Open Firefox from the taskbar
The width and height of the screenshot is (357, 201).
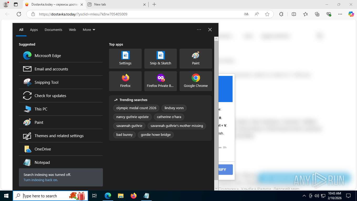(134, 196)
